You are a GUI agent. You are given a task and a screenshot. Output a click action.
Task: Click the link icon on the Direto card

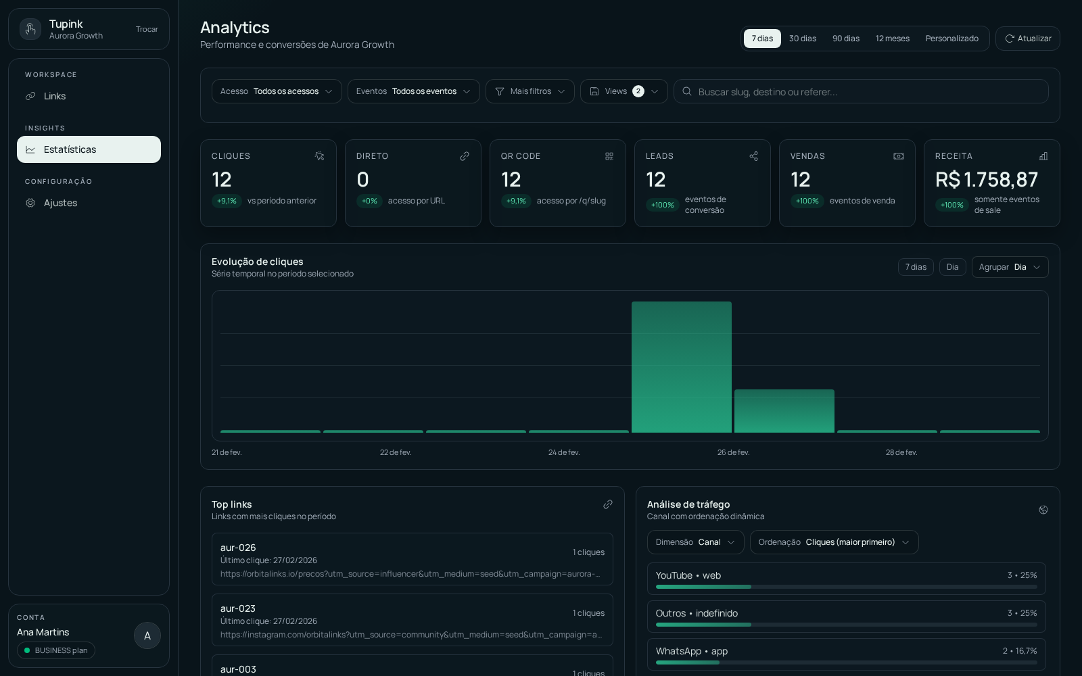coord(464,156)
